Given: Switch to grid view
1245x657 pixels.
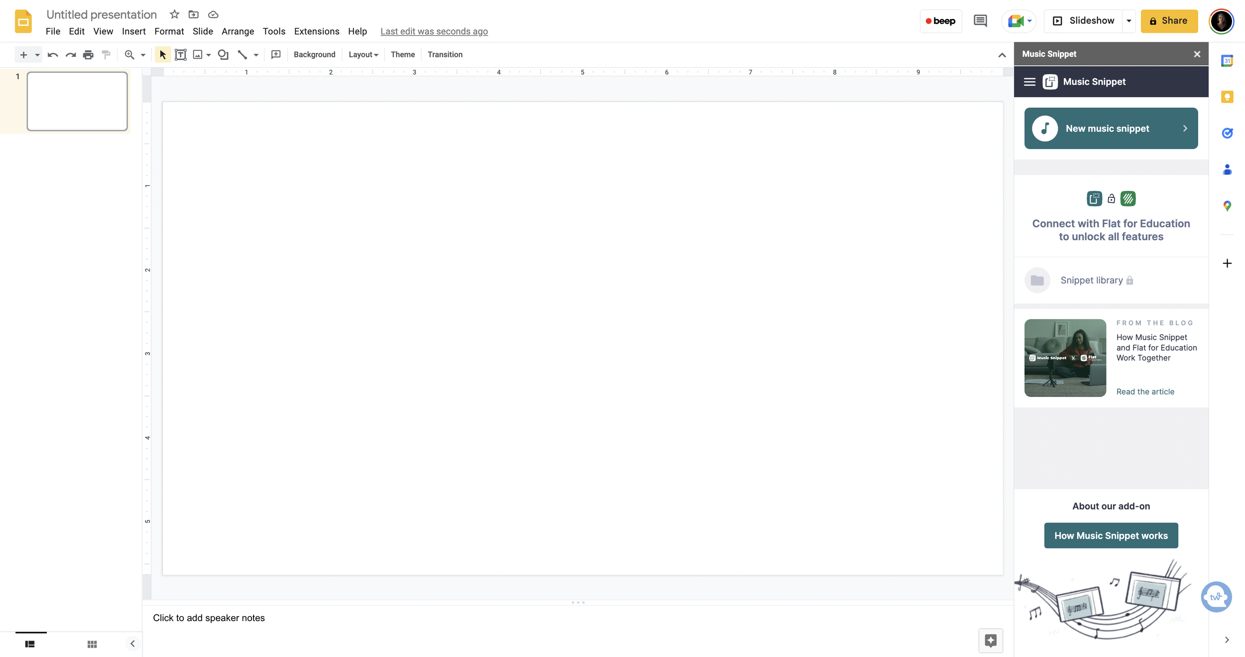Looking at the screenshot, I should point(92,644).
